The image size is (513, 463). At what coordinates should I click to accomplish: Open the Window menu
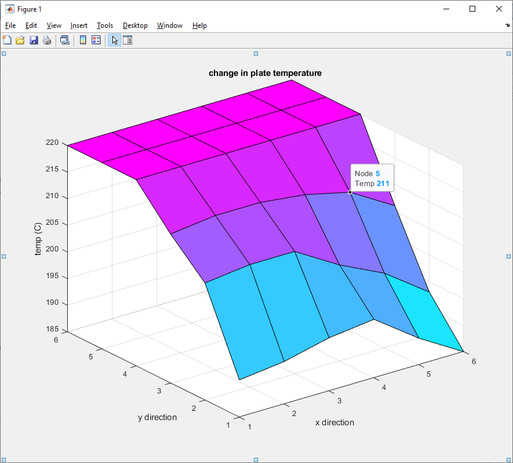tap(169, 25)
